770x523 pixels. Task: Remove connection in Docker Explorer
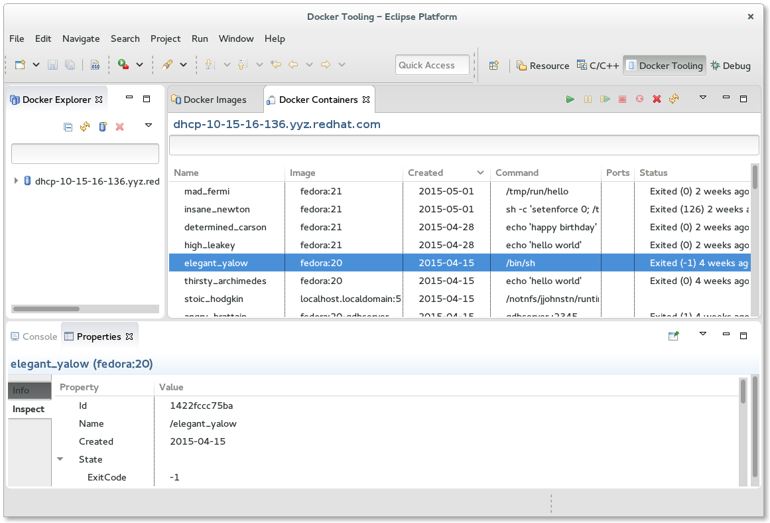point(120,127)
